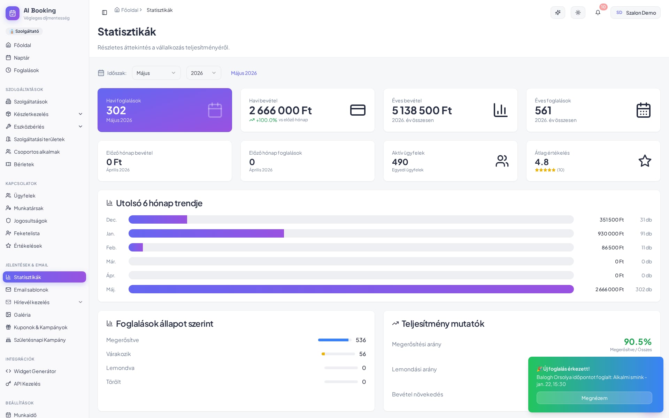Open the Szalon Demo account menu
669x418 pixels.
click(x=635, y=13)
